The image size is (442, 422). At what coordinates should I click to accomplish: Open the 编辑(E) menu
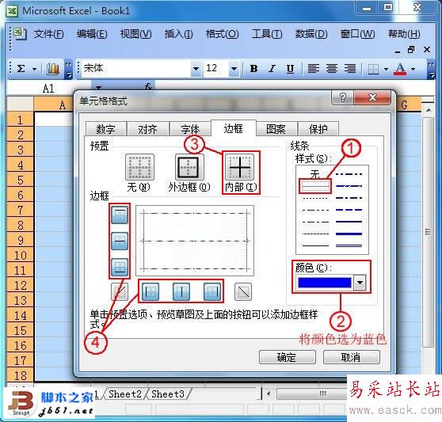click(92, 34)
